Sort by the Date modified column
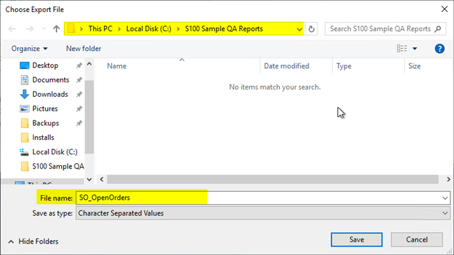This screenshot has width=454, height=255. [286, 66]
